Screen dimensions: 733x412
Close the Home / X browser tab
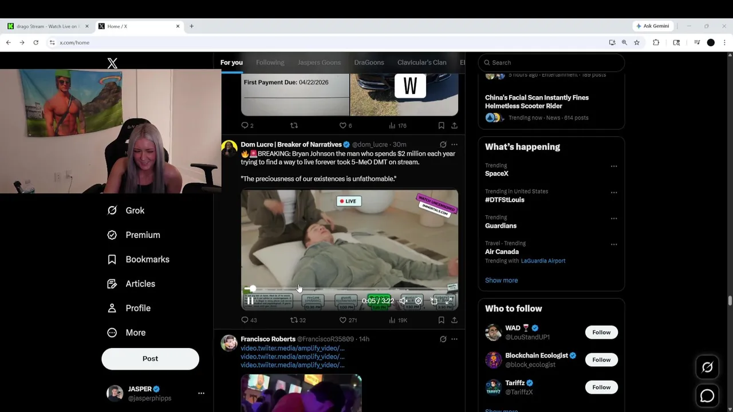178,26
